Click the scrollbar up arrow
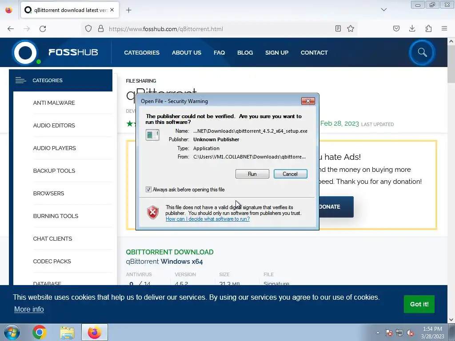Image resolution: width=455 pixels, height=341 pixels. pyautogui.click(x=451, y=41)
